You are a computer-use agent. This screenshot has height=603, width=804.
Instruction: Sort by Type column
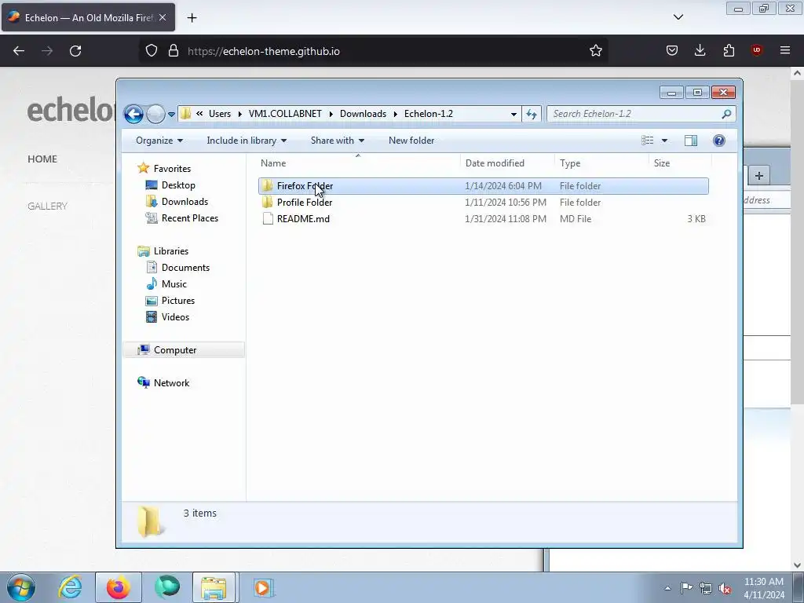[601, 163]
